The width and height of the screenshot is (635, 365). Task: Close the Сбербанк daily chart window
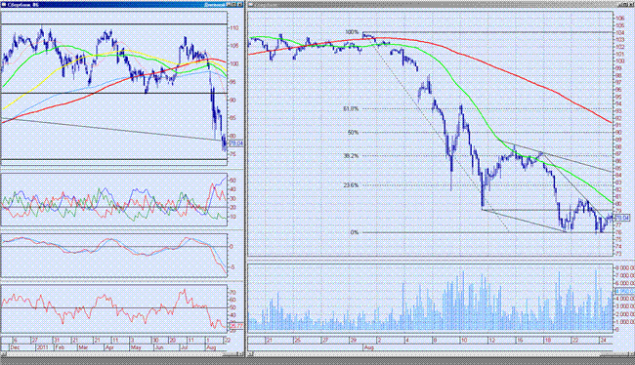coord(239,5)
